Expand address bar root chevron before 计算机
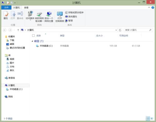Screen dimensions: 156x122 point(25,30)
